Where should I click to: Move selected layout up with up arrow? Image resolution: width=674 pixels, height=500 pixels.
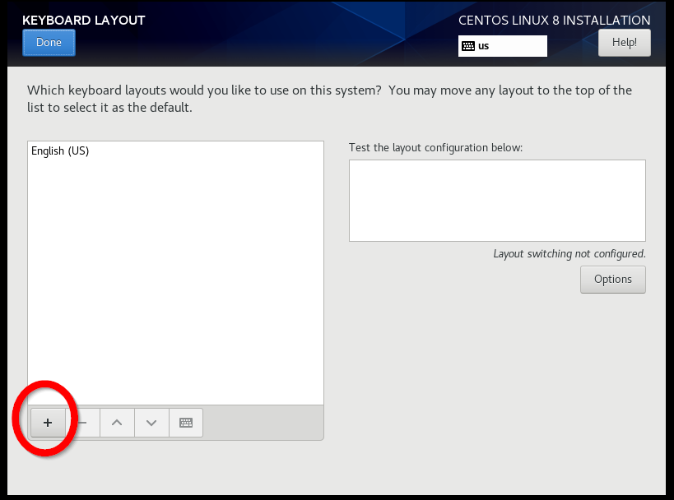[x=117, y=423]
